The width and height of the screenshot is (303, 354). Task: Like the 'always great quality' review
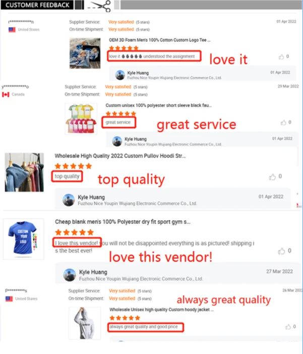coord(288,327)
